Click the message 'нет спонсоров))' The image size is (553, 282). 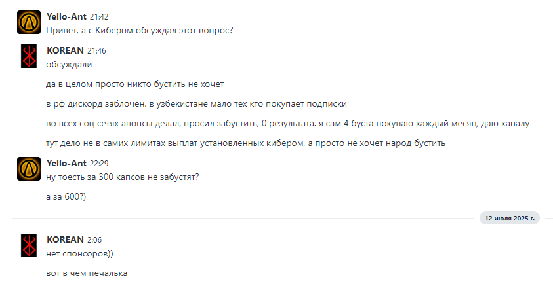click(79, 253)
